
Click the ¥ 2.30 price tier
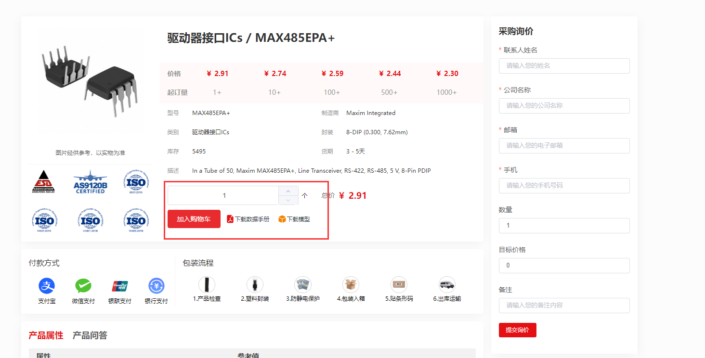[447, 74]
